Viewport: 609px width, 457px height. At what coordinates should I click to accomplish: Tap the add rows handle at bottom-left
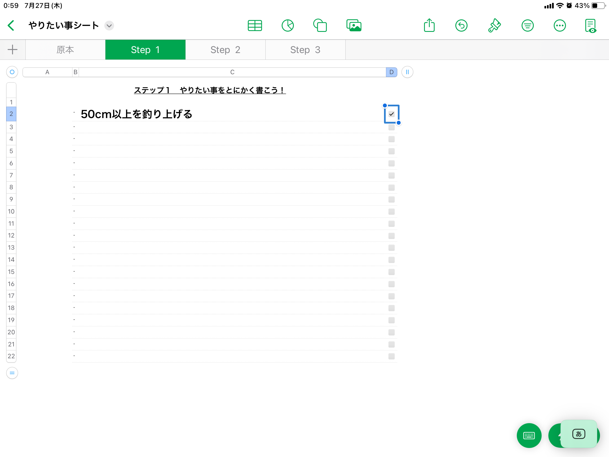pyautogui.click(x=12, y=373)
